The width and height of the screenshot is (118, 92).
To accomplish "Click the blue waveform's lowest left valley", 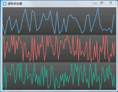I will 5,34.
